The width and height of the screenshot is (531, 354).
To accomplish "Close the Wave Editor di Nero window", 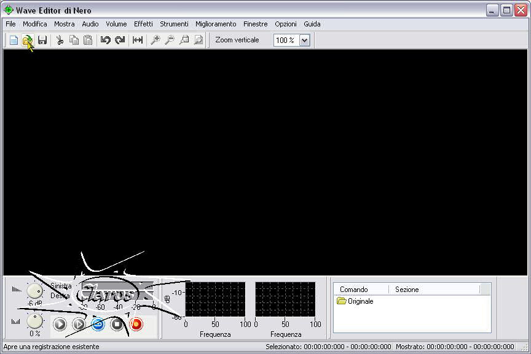I will pyautogui.click(x=521, y=10).
